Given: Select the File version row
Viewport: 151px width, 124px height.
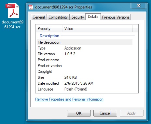Looking at the screenshot, I should tap(85, 54).
